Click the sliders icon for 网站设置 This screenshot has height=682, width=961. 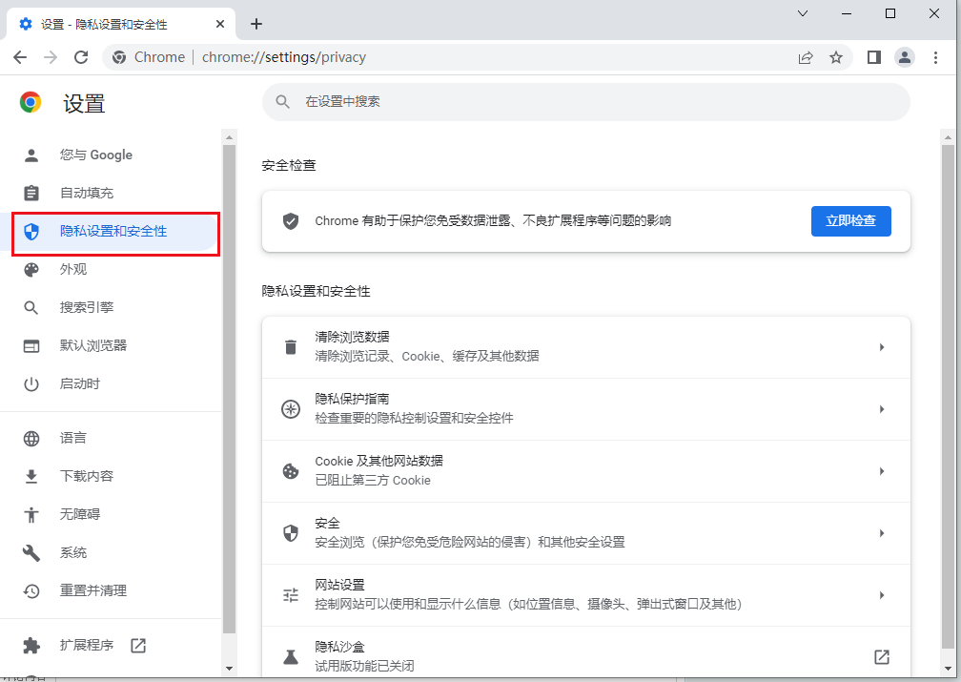click(291, 595)
